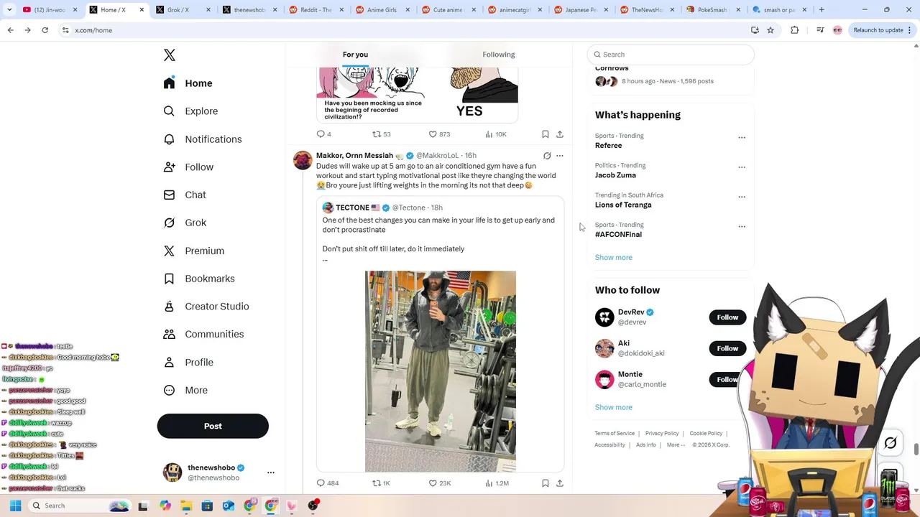Like the TECTONE gym quote post
The width and height of the screenshot is (920, 517).
[x=439, y=483]
